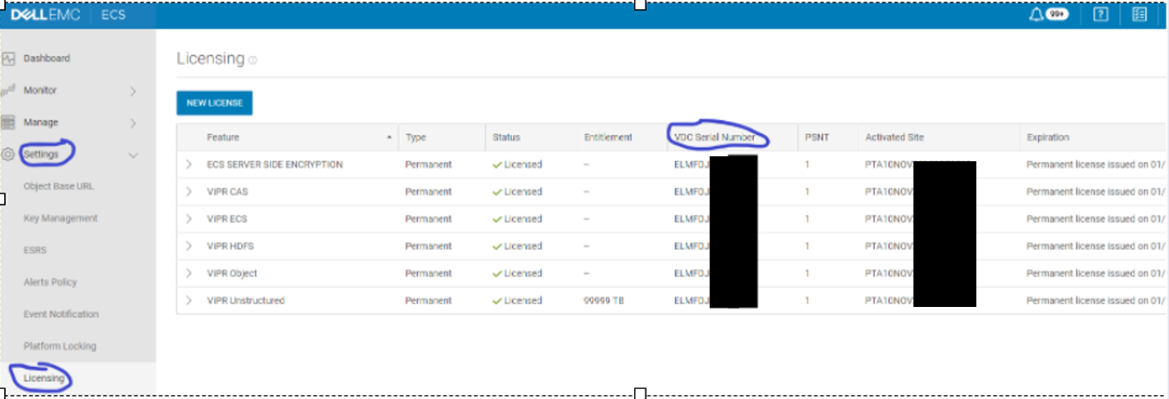The image size is (1169, 399).
Task: Click Licensed status of VIPR Unstructured
Action: tap(517, 300)
